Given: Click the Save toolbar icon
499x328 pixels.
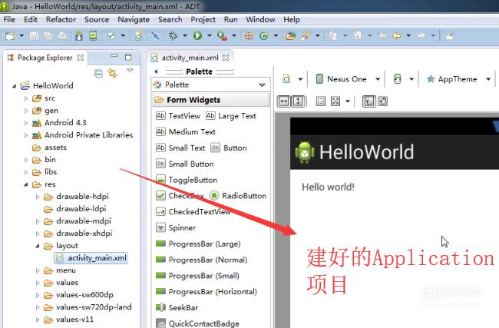Looking at the screenshot, I should 34,35.
